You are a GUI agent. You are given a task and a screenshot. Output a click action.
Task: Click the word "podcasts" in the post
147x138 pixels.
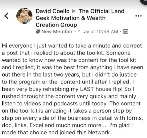[x=66, y=104]
